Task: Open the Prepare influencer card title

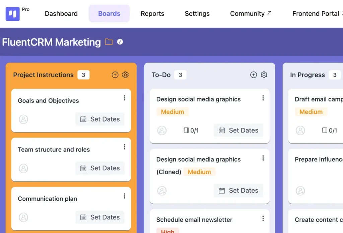Action: pos(319,159)
